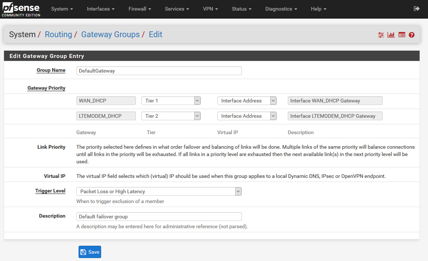This screenshot has width=428, height=261.
Task: Go to Routing breadcrumb link
Action: 58,35
